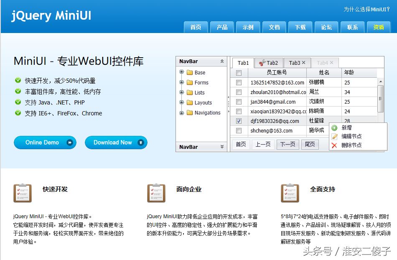
Task: Expand the bottom NavBar panel chevron
Action: 222,147
